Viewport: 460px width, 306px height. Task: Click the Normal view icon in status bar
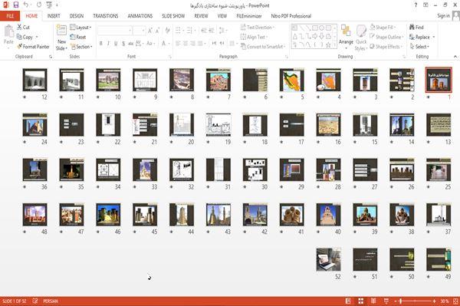348,301
